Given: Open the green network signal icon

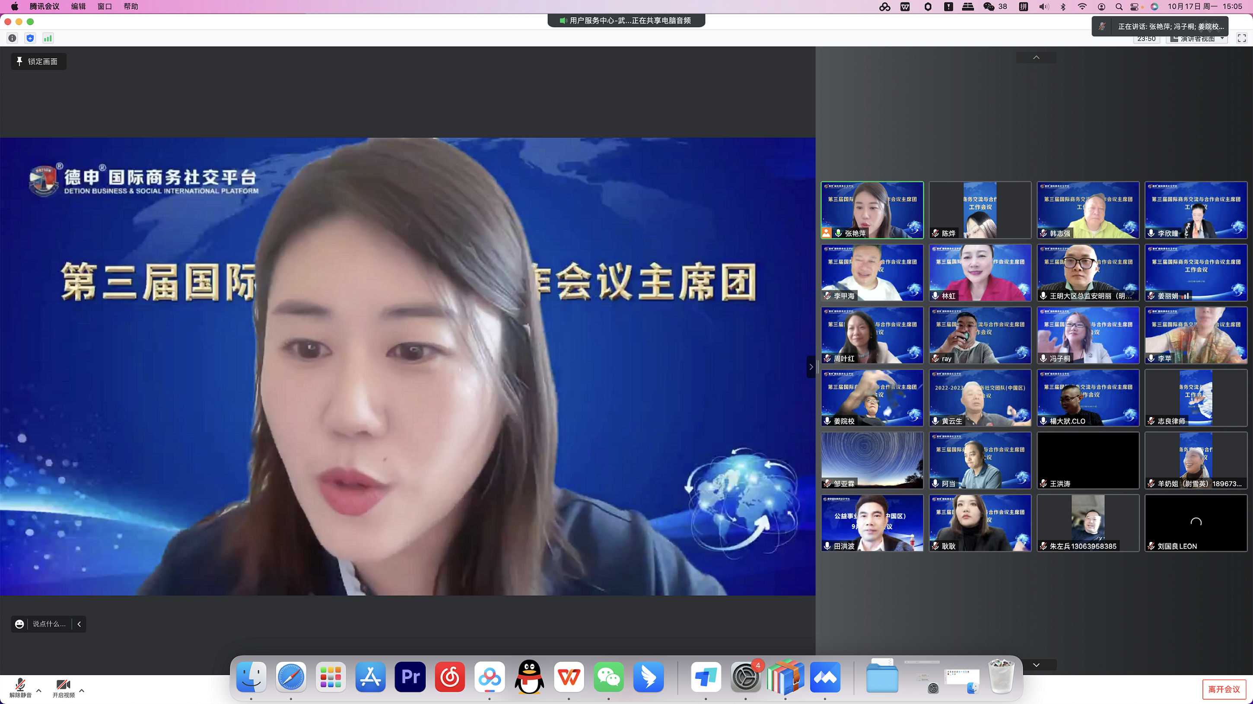Looking at the screenshot, I should 48,38.
